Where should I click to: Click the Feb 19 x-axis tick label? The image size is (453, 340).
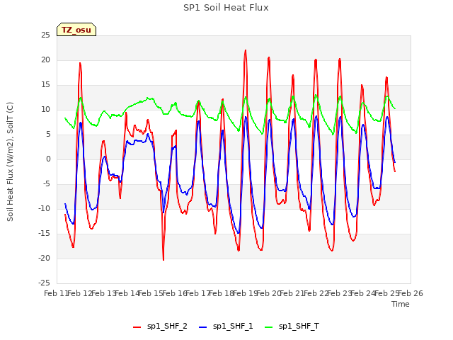[x=245, y=294]
